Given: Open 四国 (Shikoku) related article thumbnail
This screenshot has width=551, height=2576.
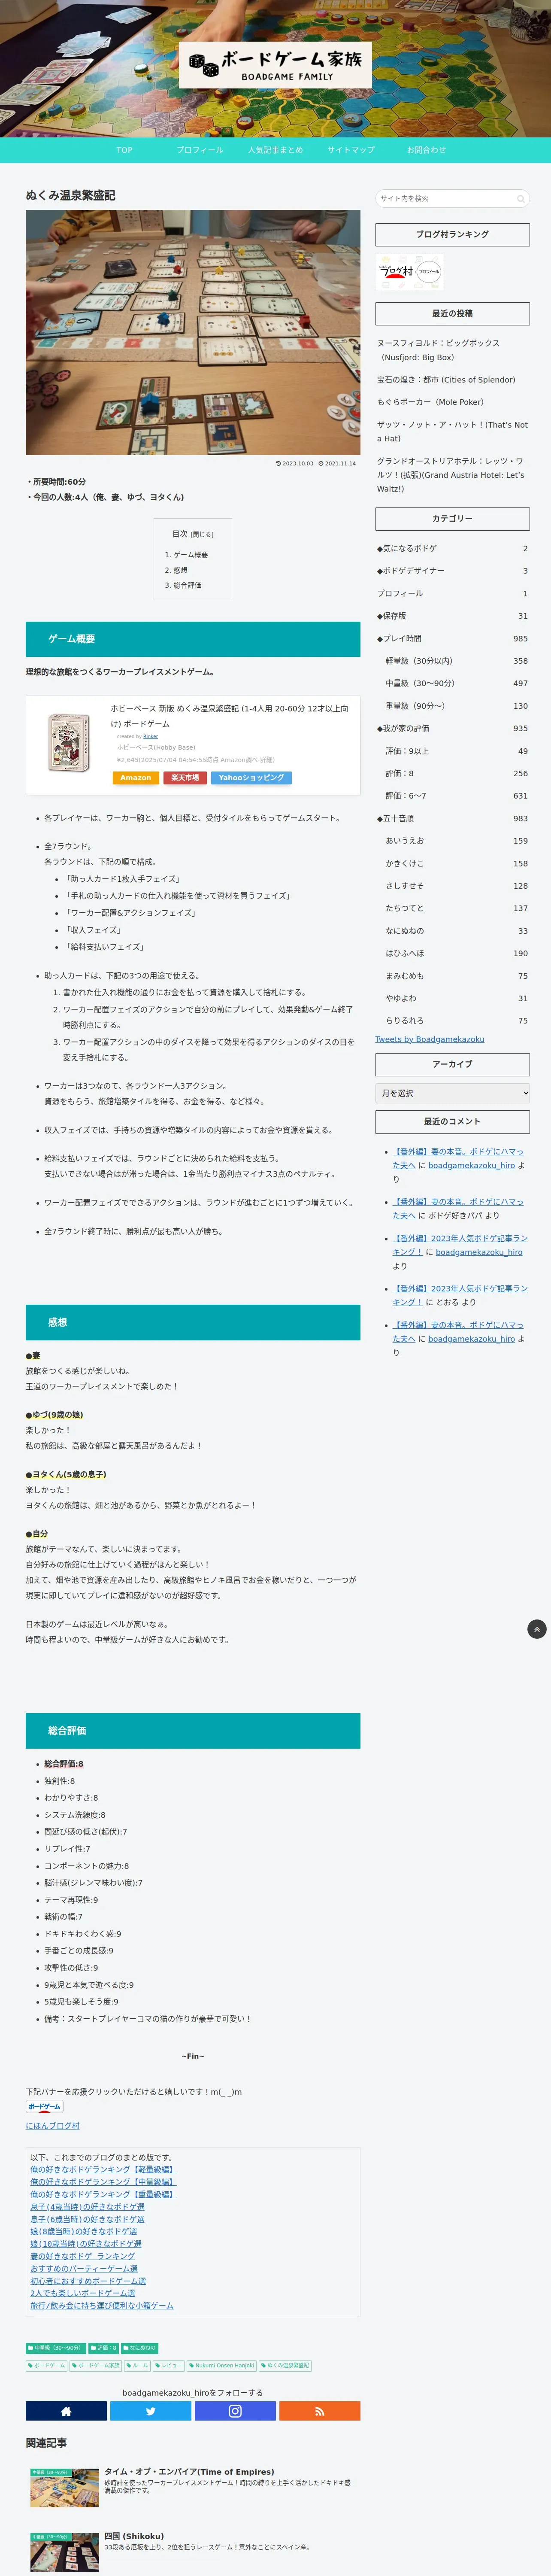Looking at the screenshot, I should tap(64, 2552).
